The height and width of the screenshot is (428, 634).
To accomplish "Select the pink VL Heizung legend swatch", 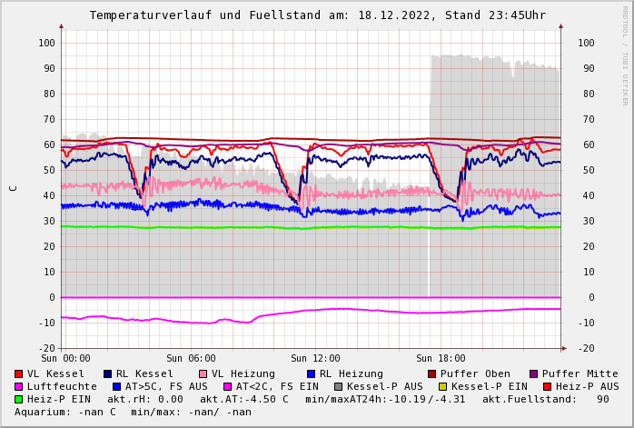I will point(203,373).
